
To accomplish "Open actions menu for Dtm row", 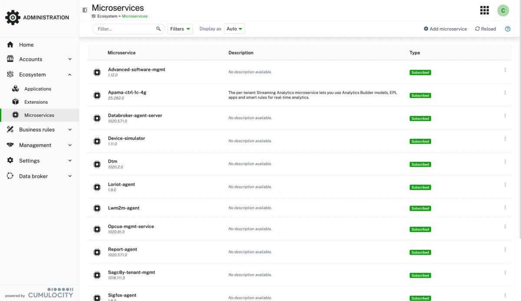I will click(x=505, y=162).
